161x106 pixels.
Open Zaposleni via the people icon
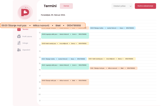pos(19,50)
